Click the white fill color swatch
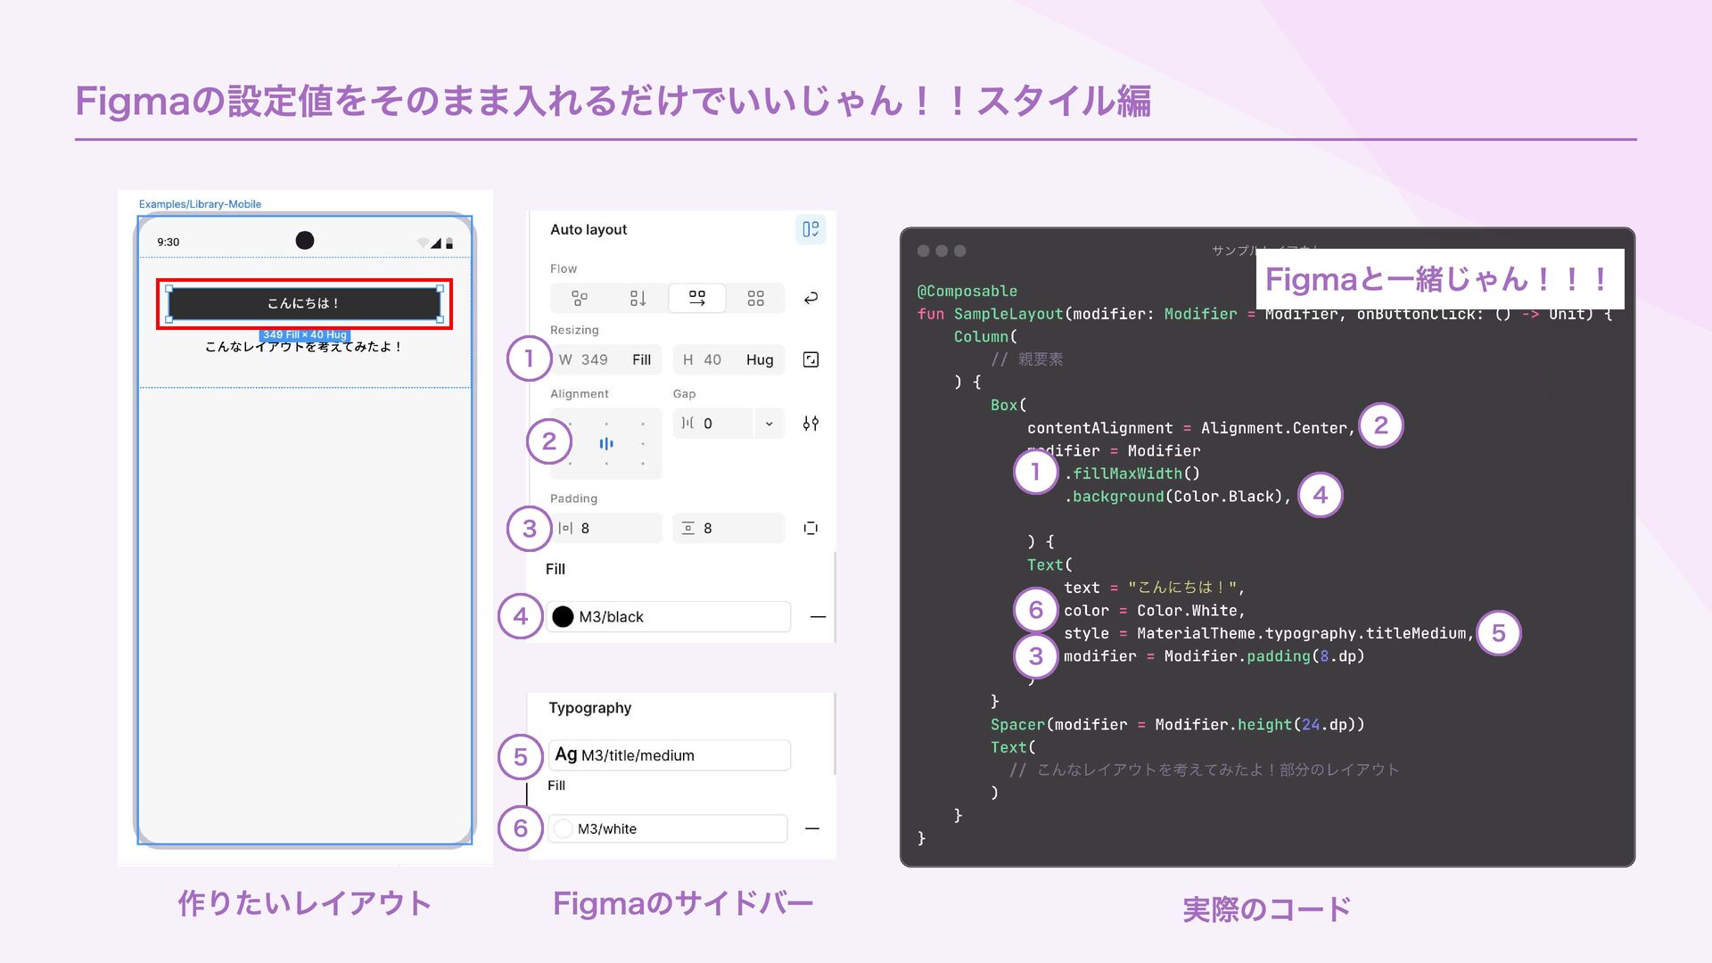Viewport: 1712px width, 963px height. pos(563,828)
